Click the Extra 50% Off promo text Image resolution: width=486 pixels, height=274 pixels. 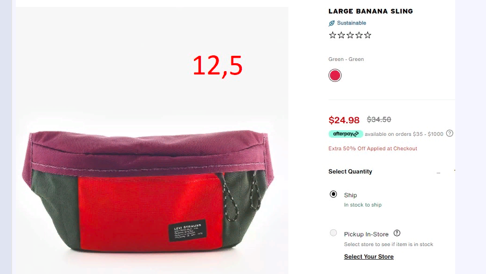pyautogui.click(x=373, y=148)
